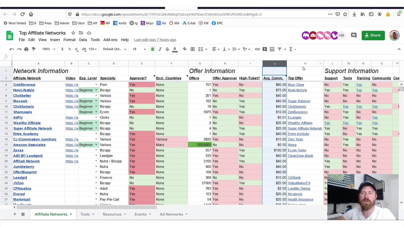The width and height of the screenshot is (404, 227).
Task: Open the Google Sheets home icon
Action: pos(10,36)
